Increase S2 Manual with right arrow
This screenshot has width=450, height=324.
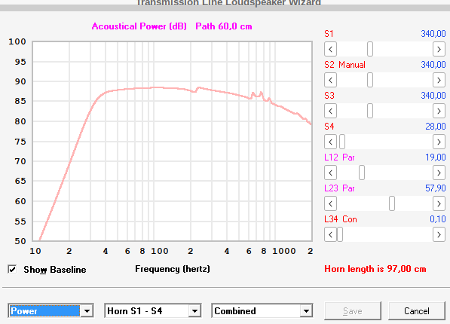point(439,80)
